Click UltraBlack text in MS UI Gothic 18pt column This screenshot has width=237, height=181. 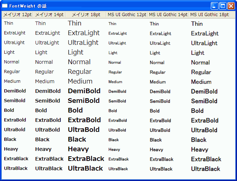point(205,169)
